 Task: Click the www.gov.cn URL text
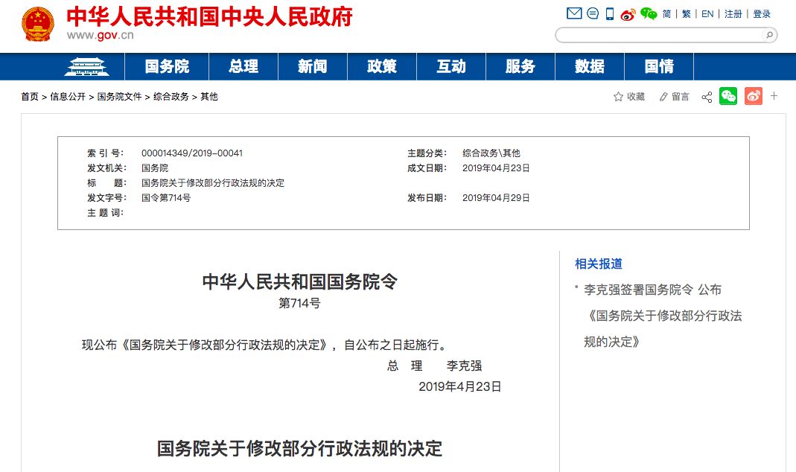point(100,35)
